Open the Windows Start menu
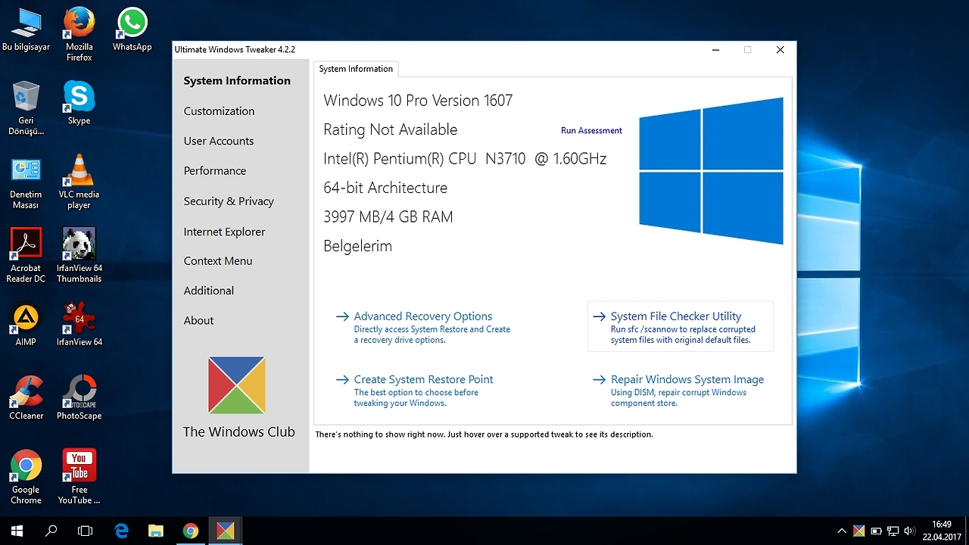Screen dimensions: 969x545 coord(17,531)
